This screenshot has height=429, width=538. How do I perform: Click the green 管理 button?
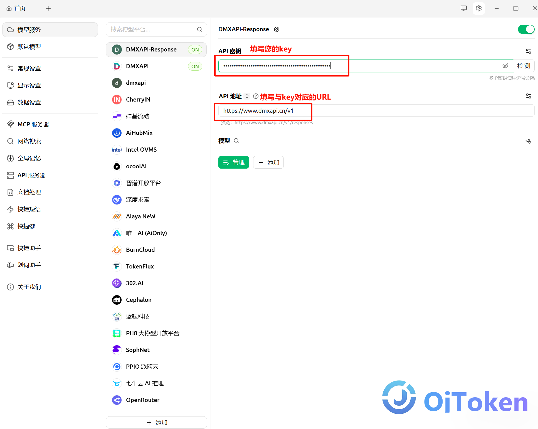coord(234,162)
